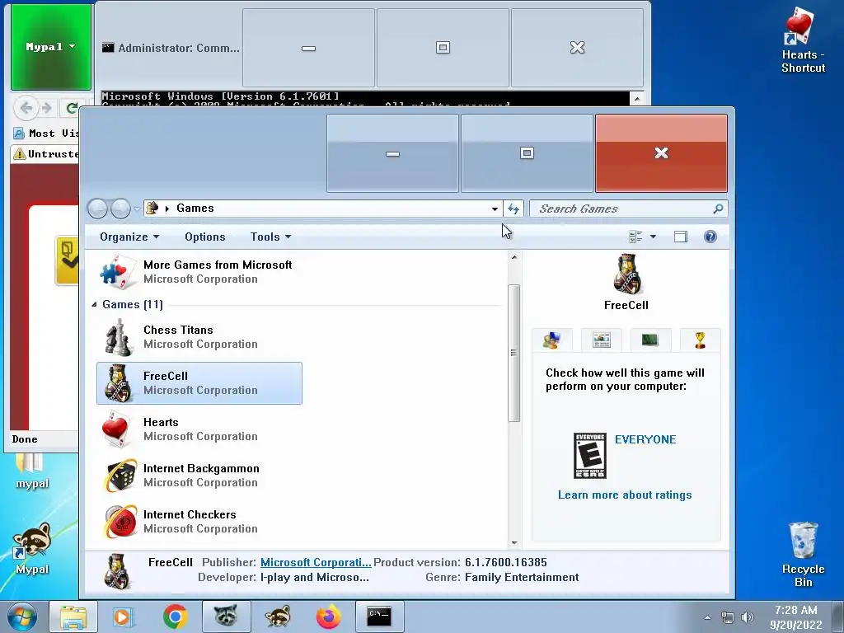Open the Mypal menu button dropdown
Screen dimensions: 844x633
tap(50, 47)
